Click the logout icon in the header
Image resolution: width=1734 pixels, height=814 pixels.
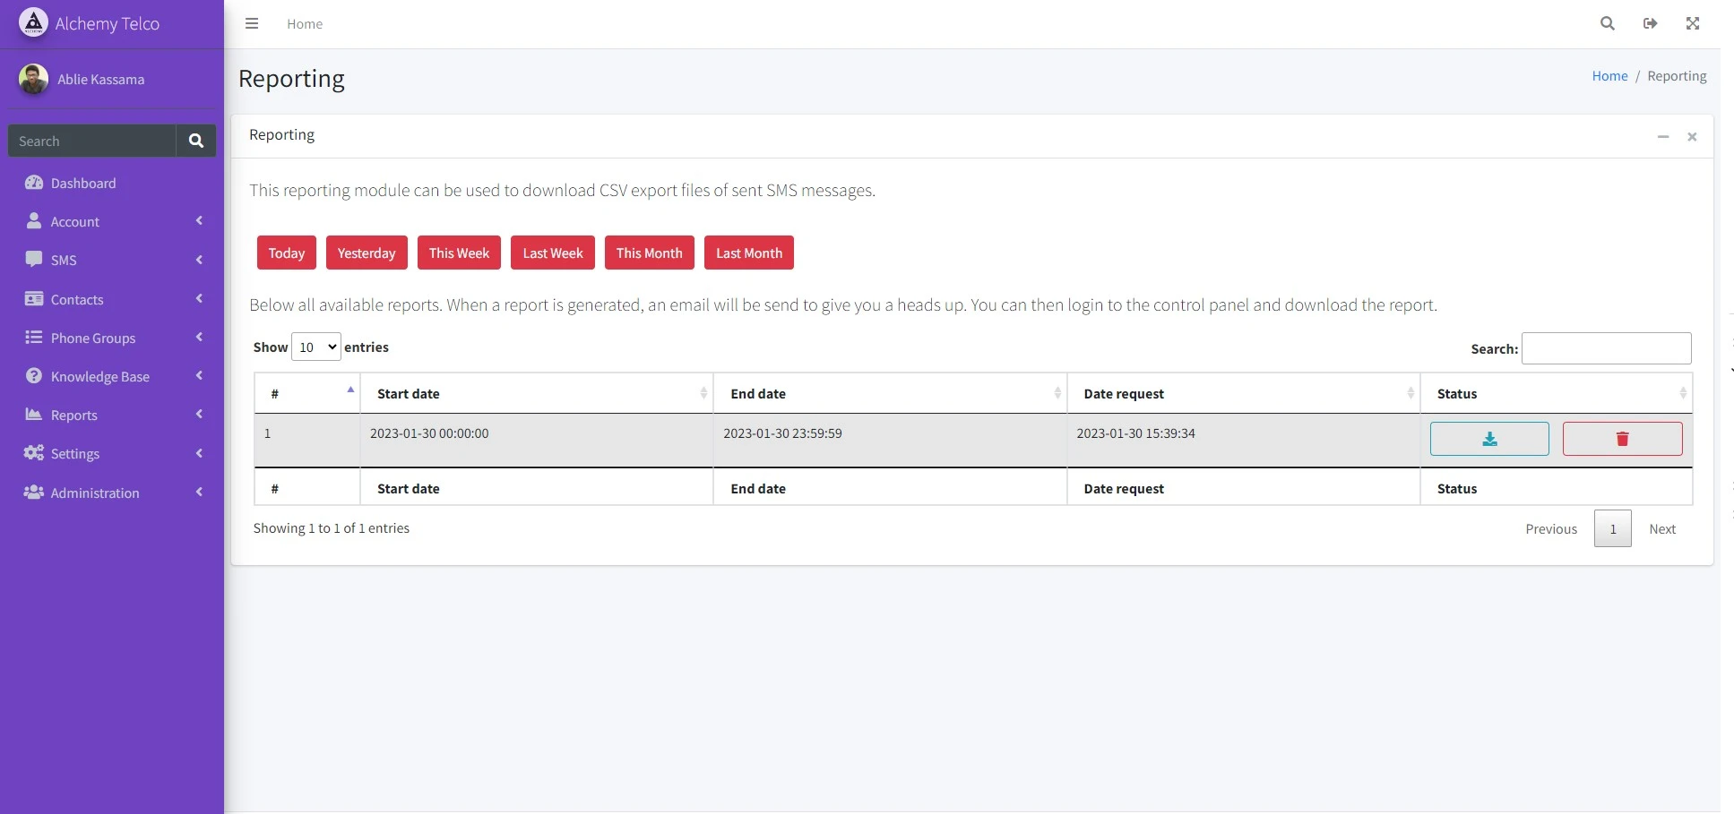[1650, 23]
